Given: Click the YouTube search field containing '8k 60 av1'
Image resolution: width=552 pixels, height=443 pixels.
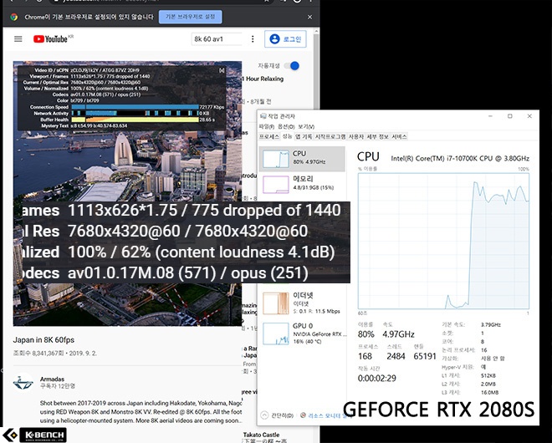Looking at the screenshot, I should (217, 39).
